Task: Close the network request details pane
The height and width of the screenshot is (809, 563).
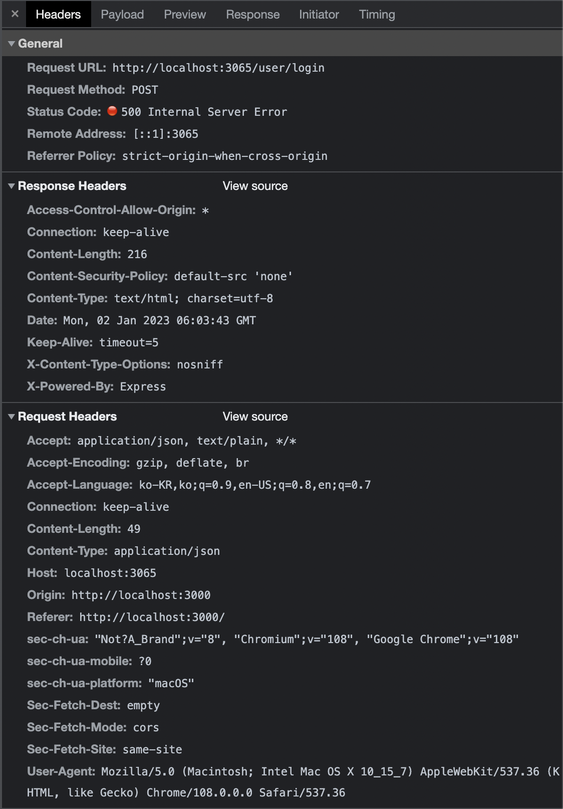Action: coord(15,14)
